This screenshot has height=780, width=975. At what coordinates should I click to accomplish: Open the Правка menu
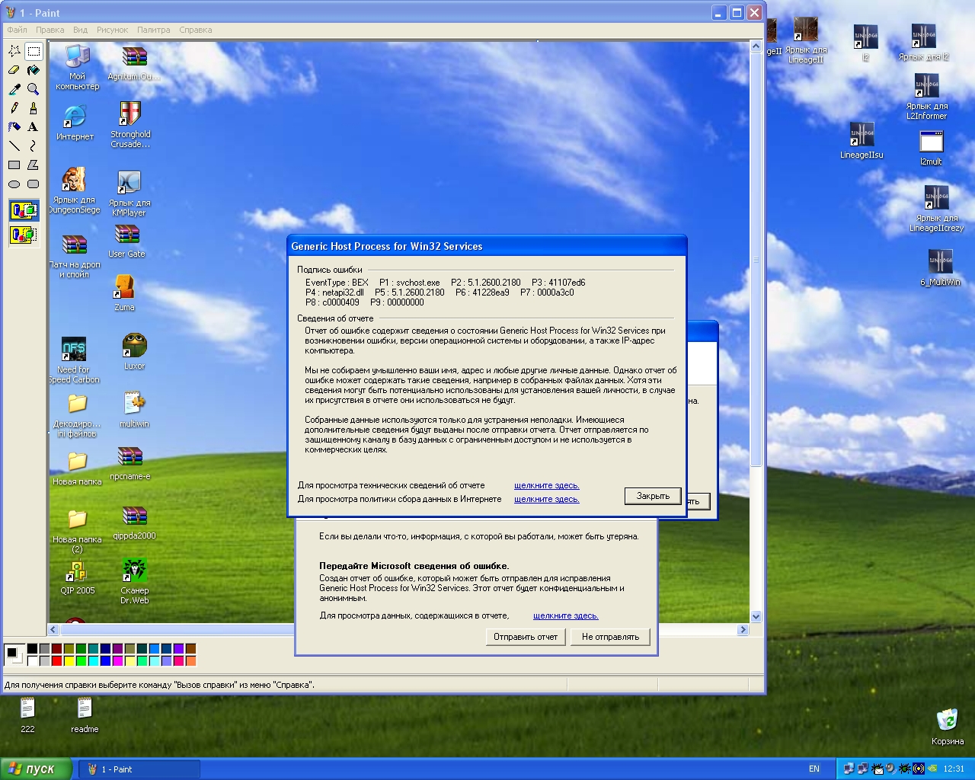(50, 30)
